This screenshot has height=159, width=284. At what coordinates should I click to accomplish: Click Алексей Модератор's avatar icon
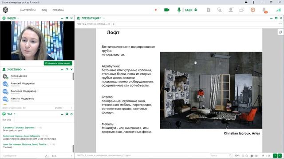coord(5,84)
